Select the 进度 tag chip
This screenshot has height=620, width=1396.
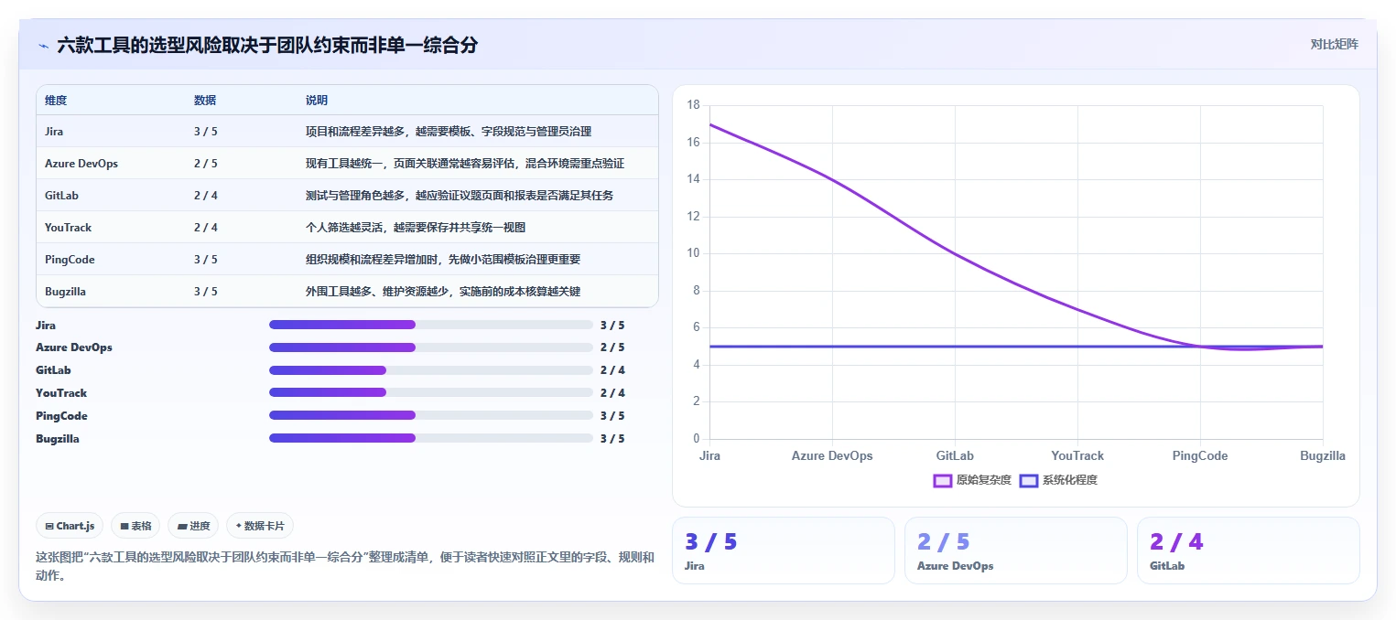[193, 526]
